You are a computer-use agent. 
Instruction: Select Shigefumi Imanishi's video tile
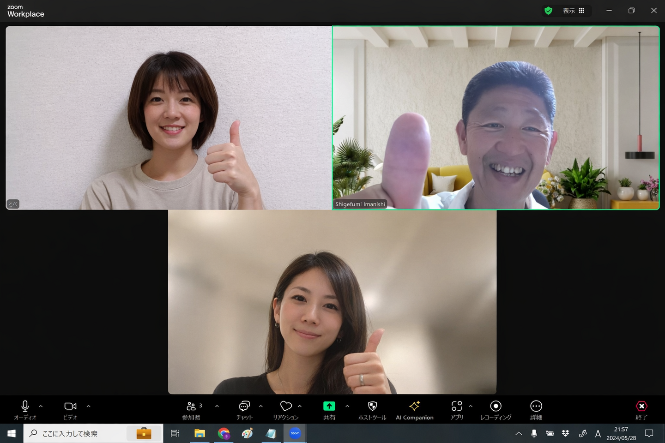(x=496, y=118)
